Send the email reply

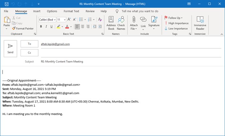pos(10,49)
